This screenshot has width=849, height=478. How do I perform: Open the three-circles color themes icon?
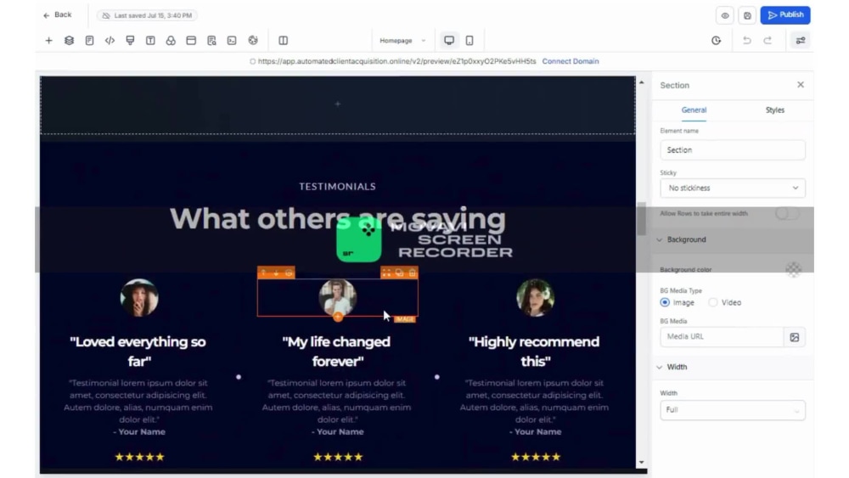(171, 41)
